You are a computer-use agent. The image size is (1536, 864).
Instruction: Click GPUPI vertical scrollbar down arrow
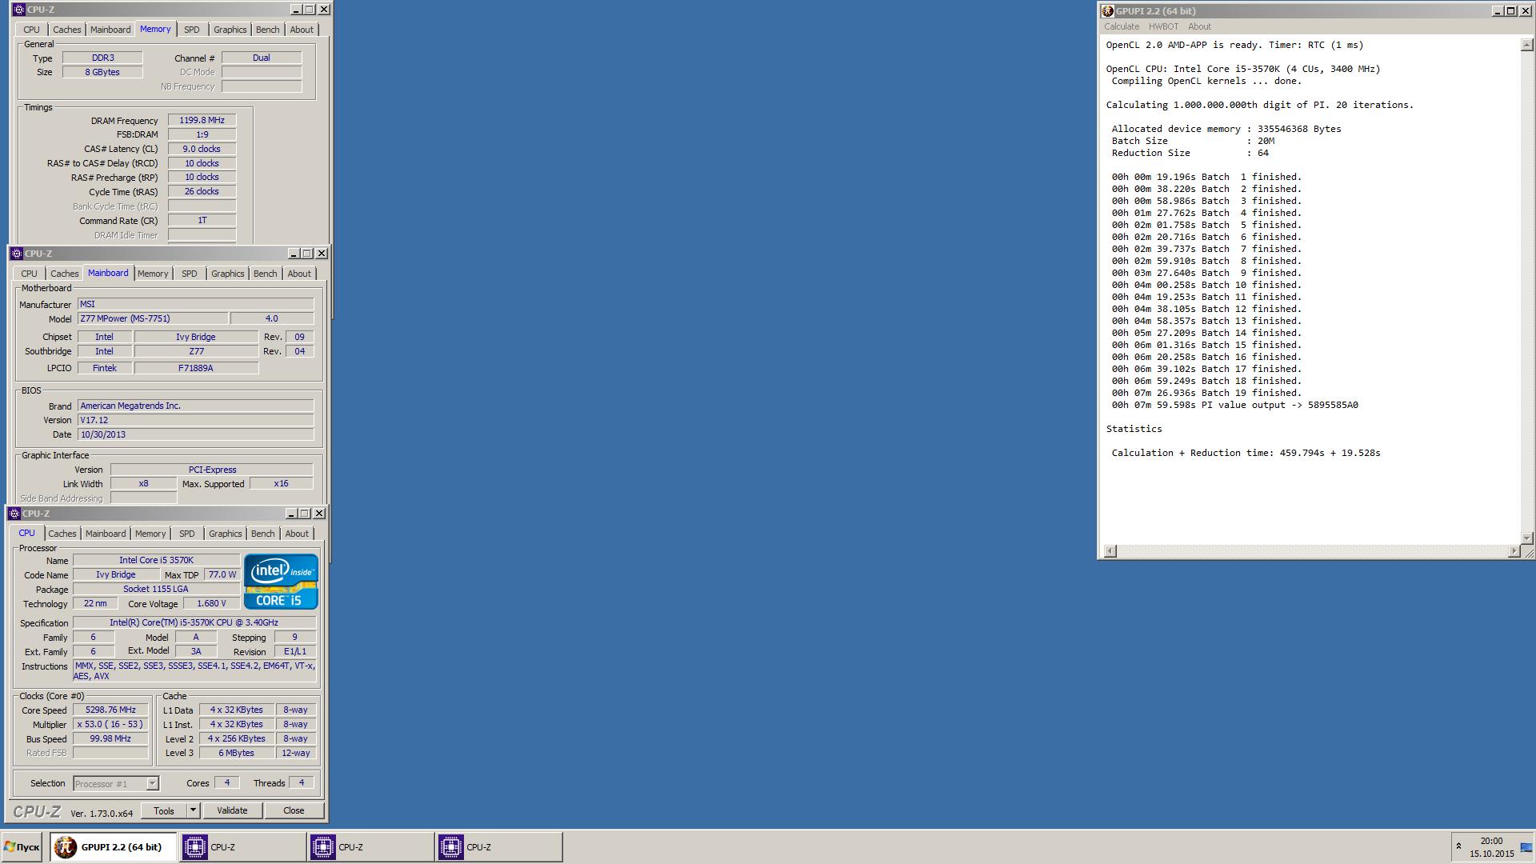[x=1526, y=538]
